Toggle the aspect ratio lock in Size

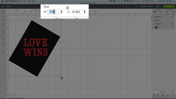tap(67, 8)
